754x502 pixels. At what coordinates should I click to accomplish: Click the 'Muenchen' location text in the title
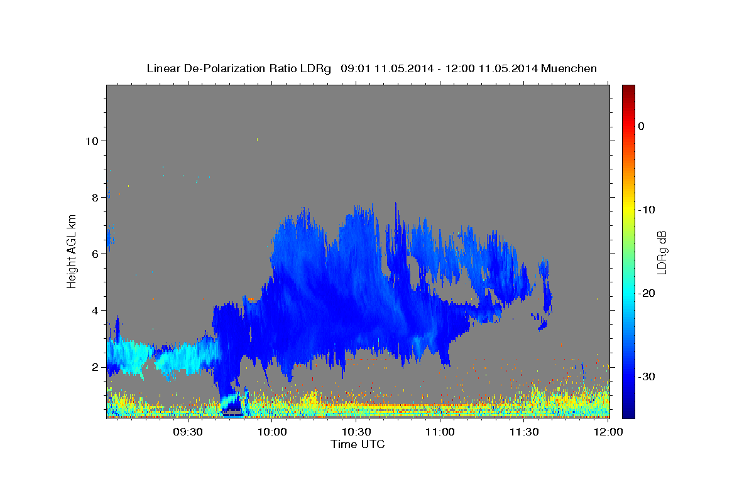coord(570,68)
